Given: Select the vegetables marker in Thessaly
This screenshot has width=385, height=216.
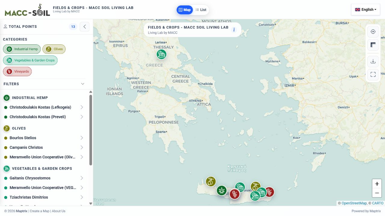Looking at the screenshot, I should [x=162, y=54].
